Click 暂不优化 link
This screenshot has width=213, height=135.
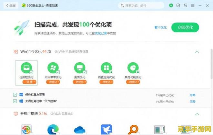(161, 27)
